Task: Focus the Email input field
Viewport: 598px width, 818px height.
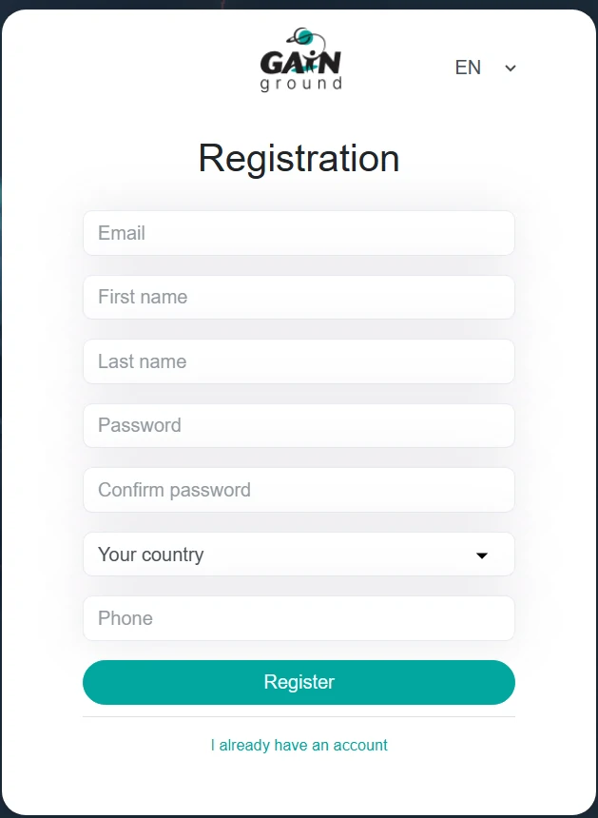Action: click(299, 233)
